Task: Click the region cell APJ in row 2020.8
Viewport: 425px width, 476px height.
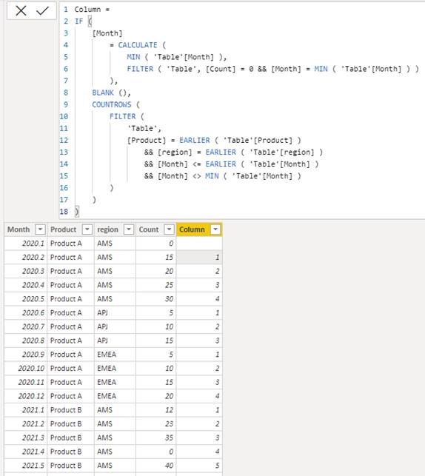Action: (x=115, y=341)
